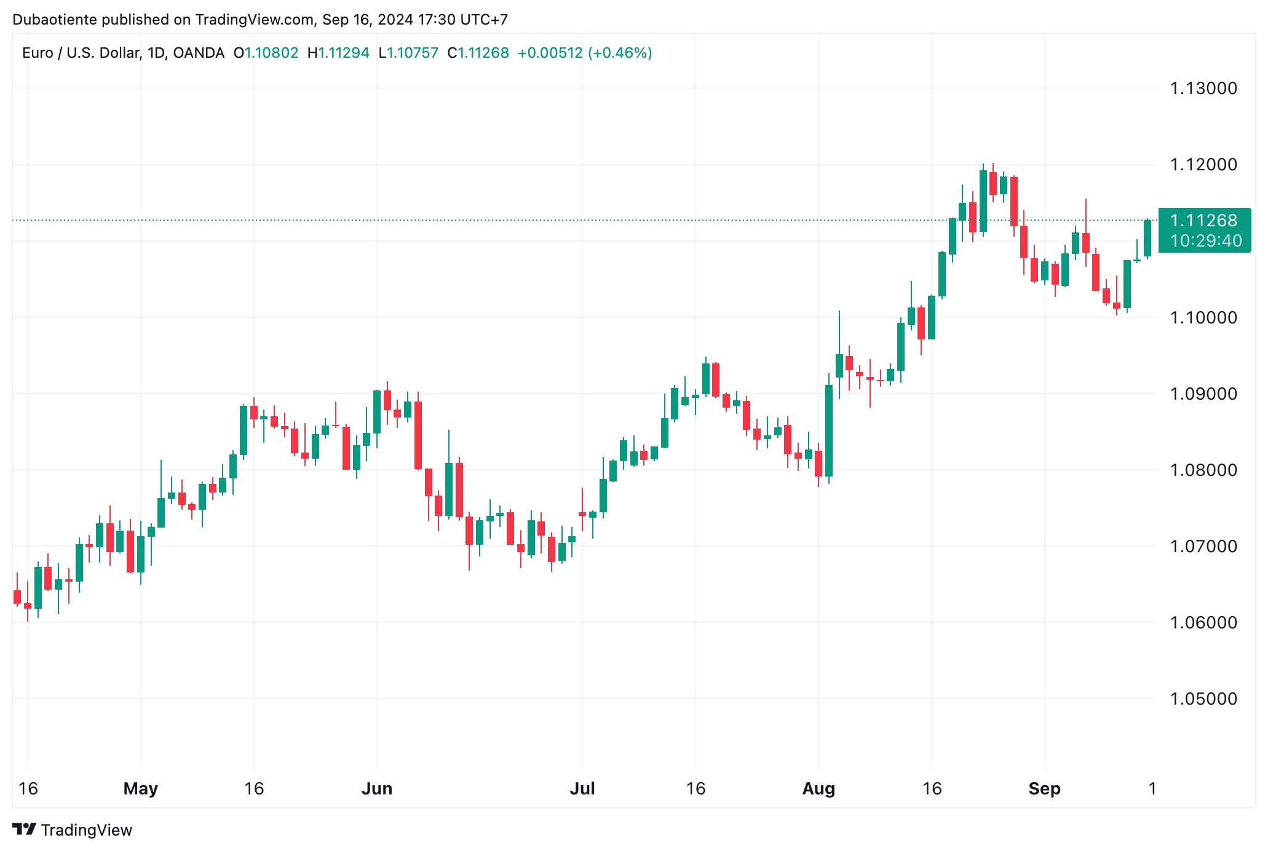Click the countdown timer 10:29:40

pyautogui.click(x=1206, y=240)
